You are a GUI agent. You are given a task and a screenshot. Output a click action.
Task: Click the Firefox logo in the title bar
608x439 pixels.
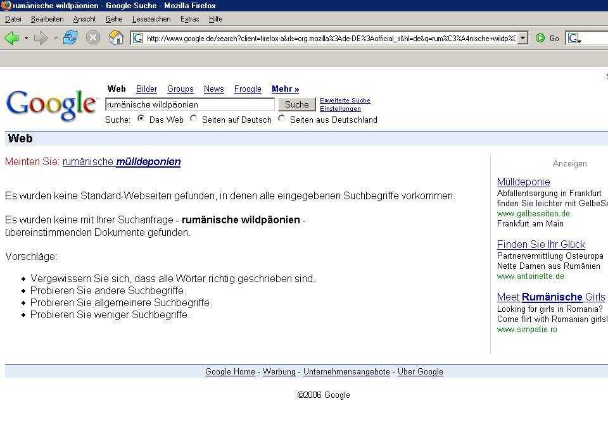[6, 5]
